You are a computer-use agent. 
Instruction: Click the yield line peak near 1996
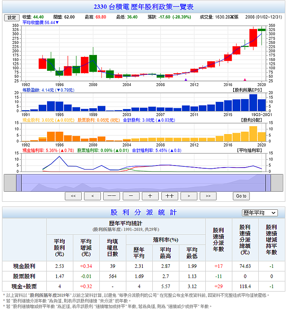pyautogui.click(x=59, y=156)
